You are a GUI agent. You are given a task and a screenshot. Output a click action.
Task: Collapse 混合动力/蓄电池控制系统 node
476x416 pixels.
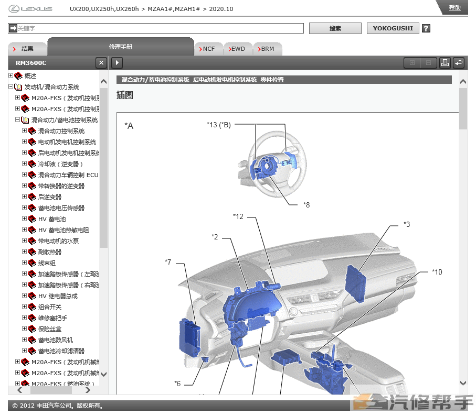(x=18, y=119)
